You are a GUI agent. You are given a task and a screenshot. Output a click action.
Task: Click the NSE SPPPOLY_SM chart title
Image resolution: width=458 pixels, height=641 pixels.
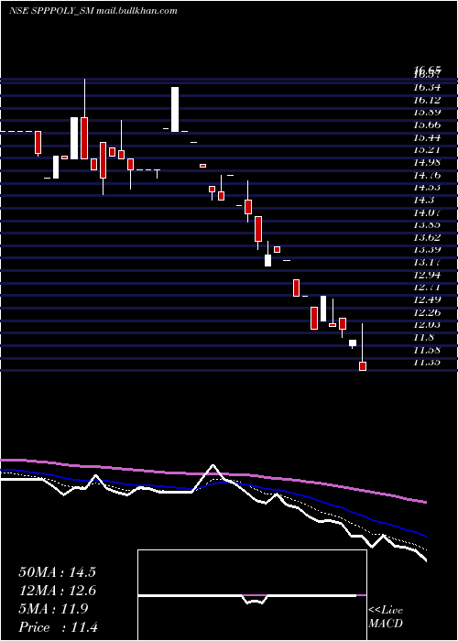coord(51,11)
